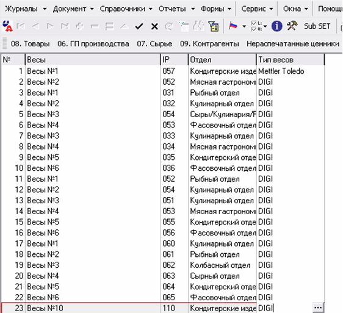Viewport: 343px width, 313px height.
Task: Select the IP cell 057
Action: click(x=175, y=71)
